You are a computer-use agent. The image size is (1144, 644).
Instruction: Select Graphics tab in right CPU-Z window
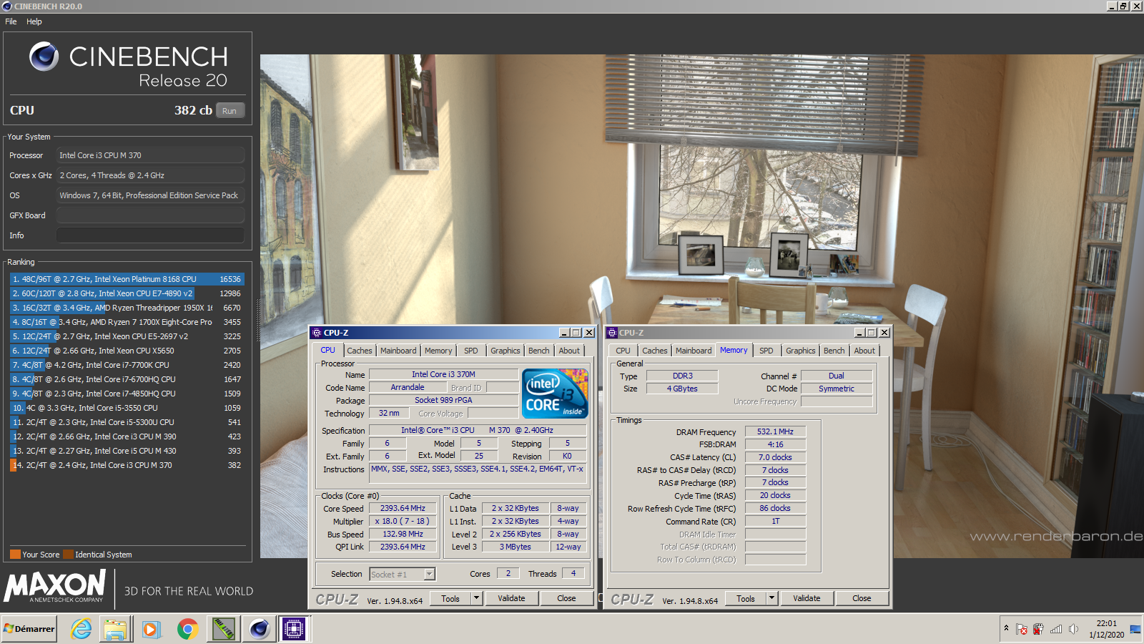pos(801,351)
